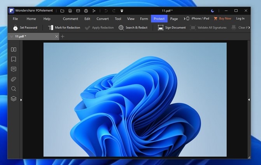Click the Print icon in title bar
Image resolution: width=261 pixels, height=165 pixels.
[86, 11]
